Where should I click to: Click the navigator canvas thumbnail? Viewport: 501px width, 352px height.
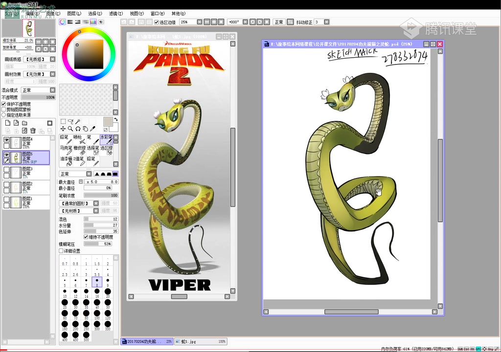[28, 28]
